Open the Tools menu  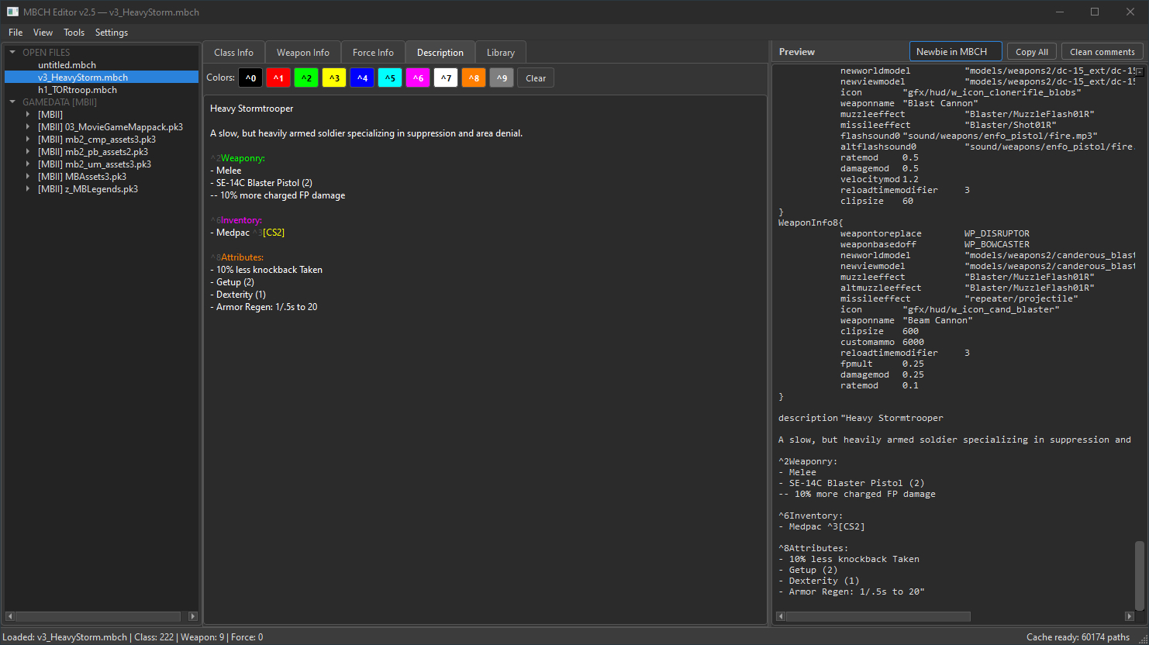(x=74, y=33)
